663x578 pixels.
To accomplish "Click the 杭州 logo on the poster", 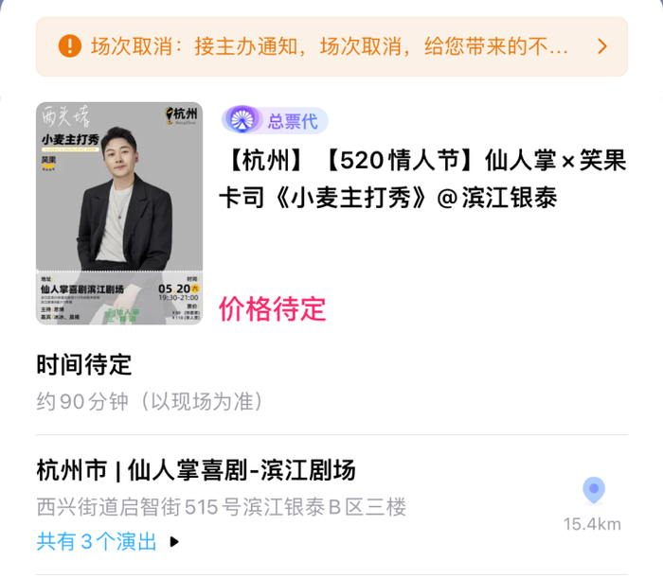I will (182, 115).
